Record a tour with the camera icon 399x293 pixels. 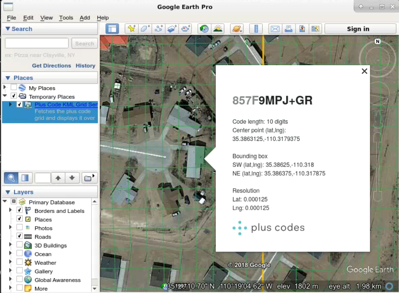(x=186, y=29)
